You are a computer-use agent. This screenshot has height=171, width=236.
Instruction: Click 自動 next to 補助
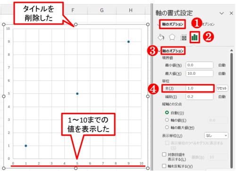pos(222,97)
